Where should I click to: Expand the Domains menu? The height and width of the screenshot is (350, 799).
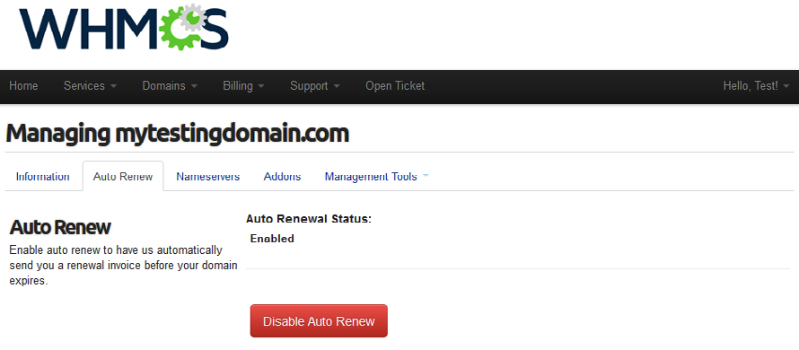(x=170, y=86)
